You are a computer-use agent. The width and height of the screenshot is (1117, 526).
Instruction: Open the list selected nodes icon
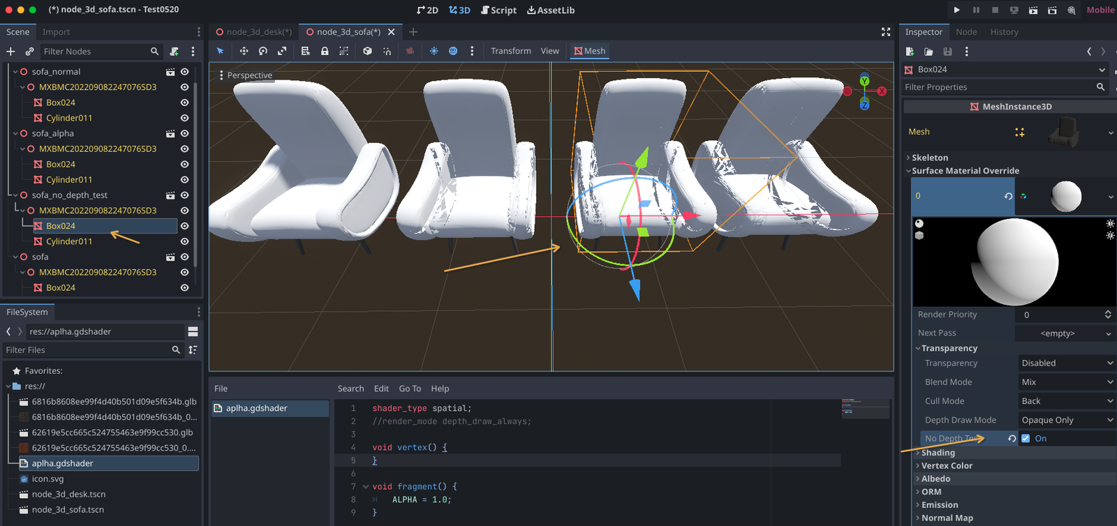pyautogui.click(x=305, y=51)
